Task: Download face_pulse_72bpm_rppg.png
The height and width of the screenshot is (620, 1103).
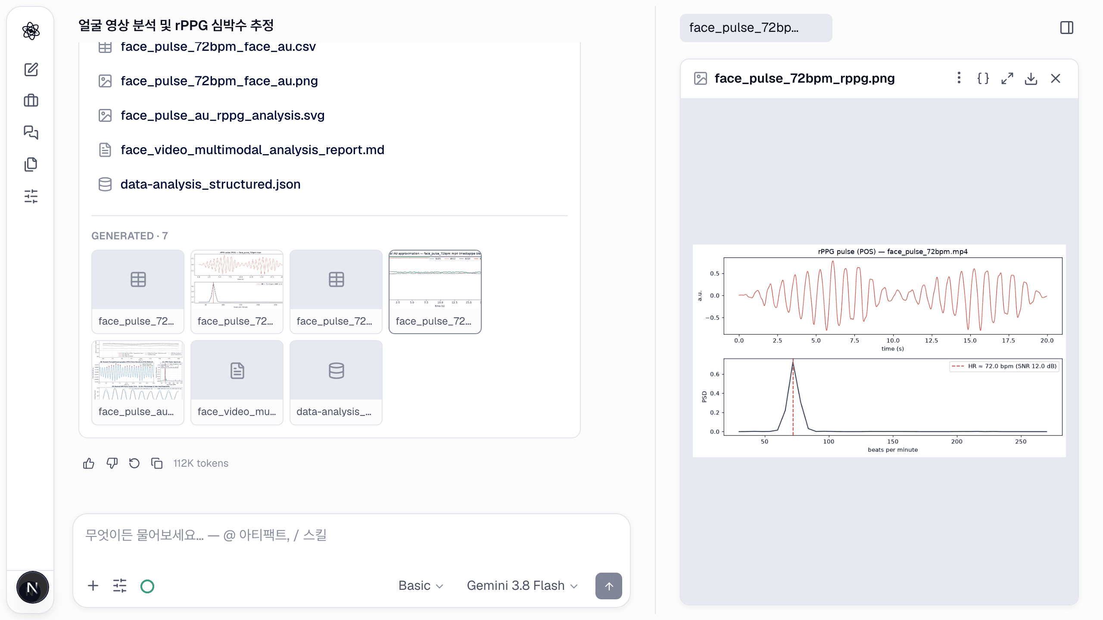Action: [1031, 78]
